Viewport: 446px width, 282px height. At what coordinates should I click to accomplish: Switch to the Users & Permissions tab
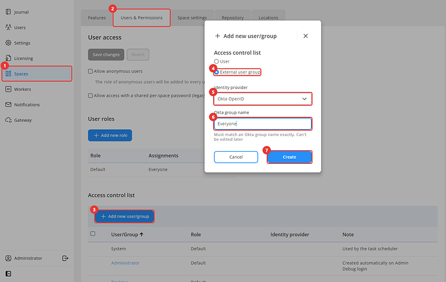tap(142, 17)
